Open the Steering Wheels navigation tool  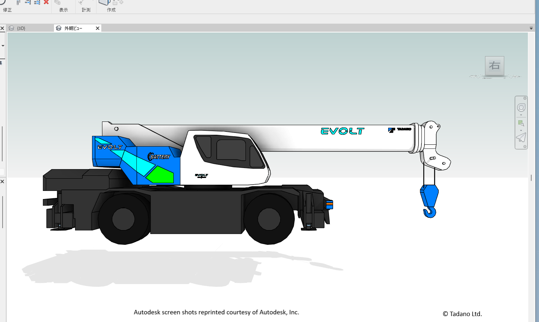521,107
